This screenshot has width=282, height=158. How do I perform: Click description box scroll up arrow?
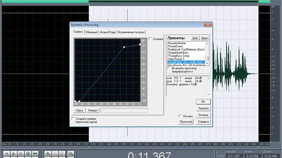tap(209, 78)
